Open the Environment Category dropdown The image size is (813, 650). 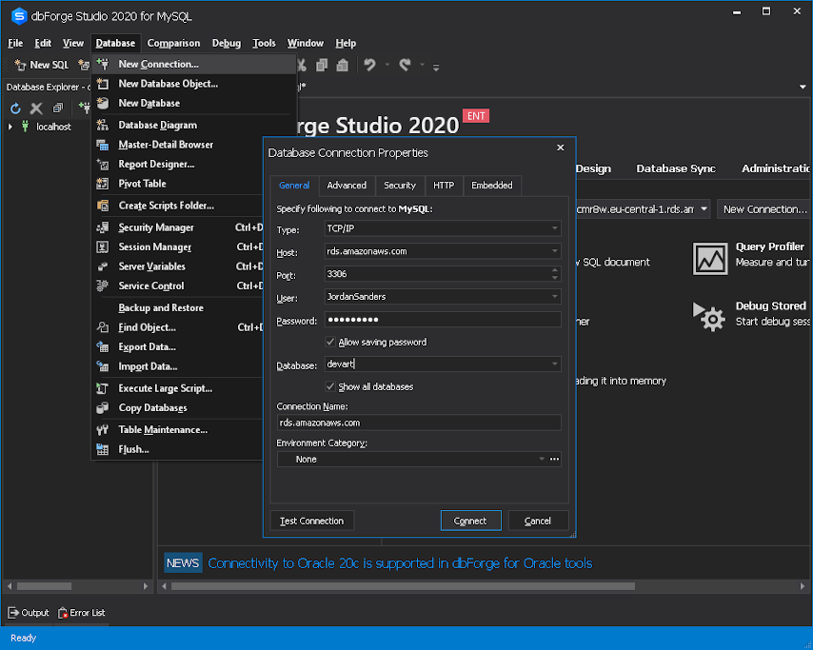(542, 460)
